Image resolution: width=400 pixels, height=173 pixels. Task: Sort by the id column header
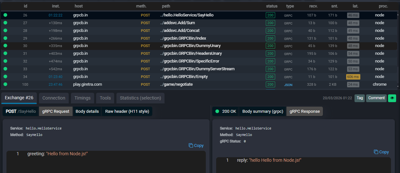(x=25, y=6)
